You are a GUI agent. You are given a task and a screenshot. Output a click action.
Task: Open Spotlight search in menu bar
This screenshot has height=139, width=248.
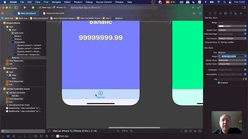pos(224,2)
